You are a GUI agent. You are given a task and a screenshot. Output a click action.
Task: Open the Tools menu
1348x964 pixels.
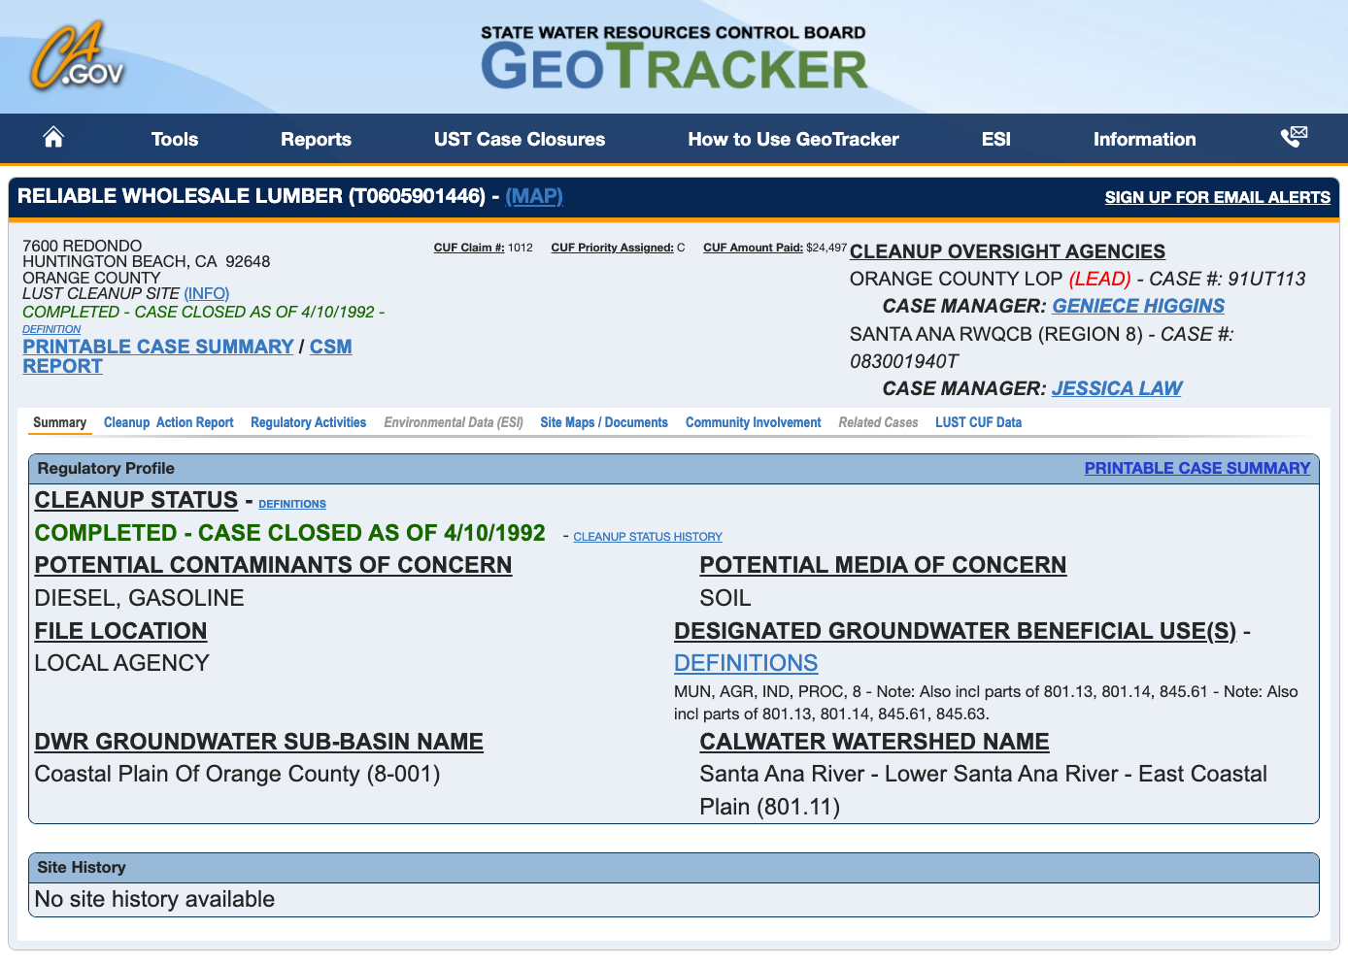(174, 139)
